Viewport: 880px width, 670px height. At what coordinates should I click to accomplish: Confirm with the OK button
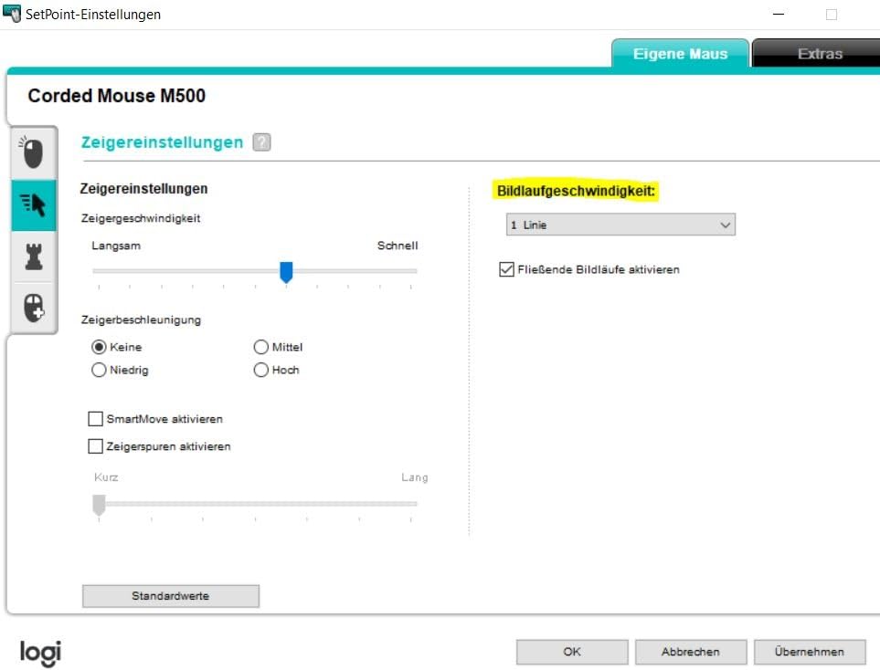click(572, 652)
